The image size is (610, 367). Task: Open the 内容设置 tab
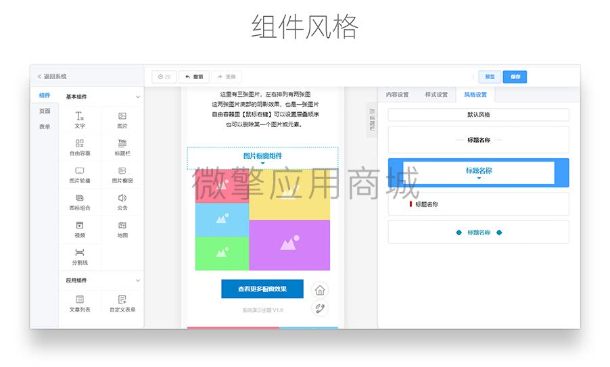[x=397, y=95]
